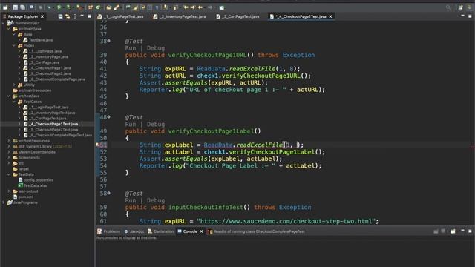This screenshot has height=267, width=475.
Task: Open Results of running class CheckoutCompletePageTest tab
Action: pyautogui.click(x=256, y=231)
